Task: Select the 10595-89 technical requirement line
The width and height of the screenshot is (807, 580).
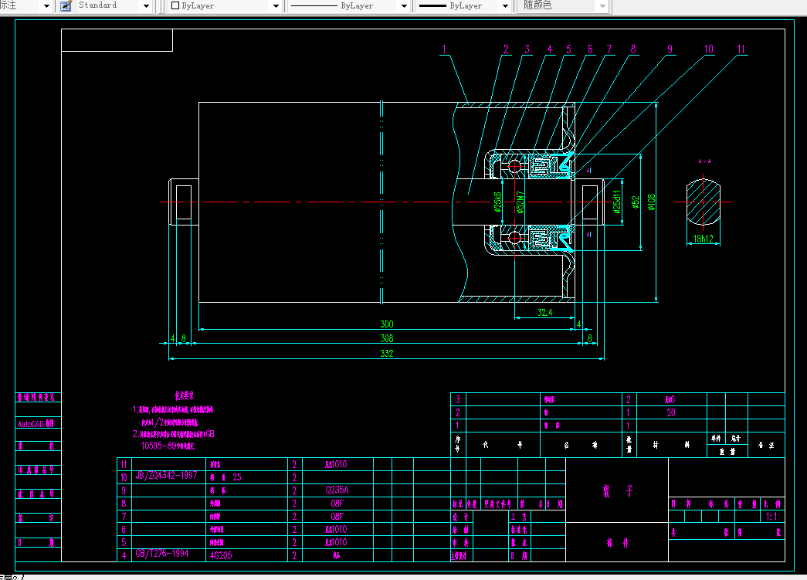Action: click(x=168, y=446)
